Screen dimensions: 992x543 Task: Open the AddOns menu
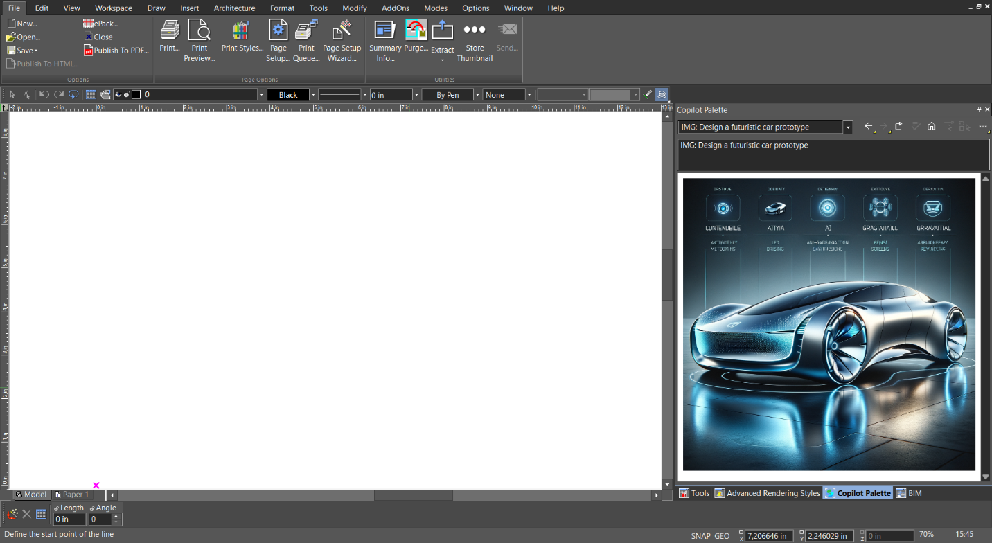396,8
